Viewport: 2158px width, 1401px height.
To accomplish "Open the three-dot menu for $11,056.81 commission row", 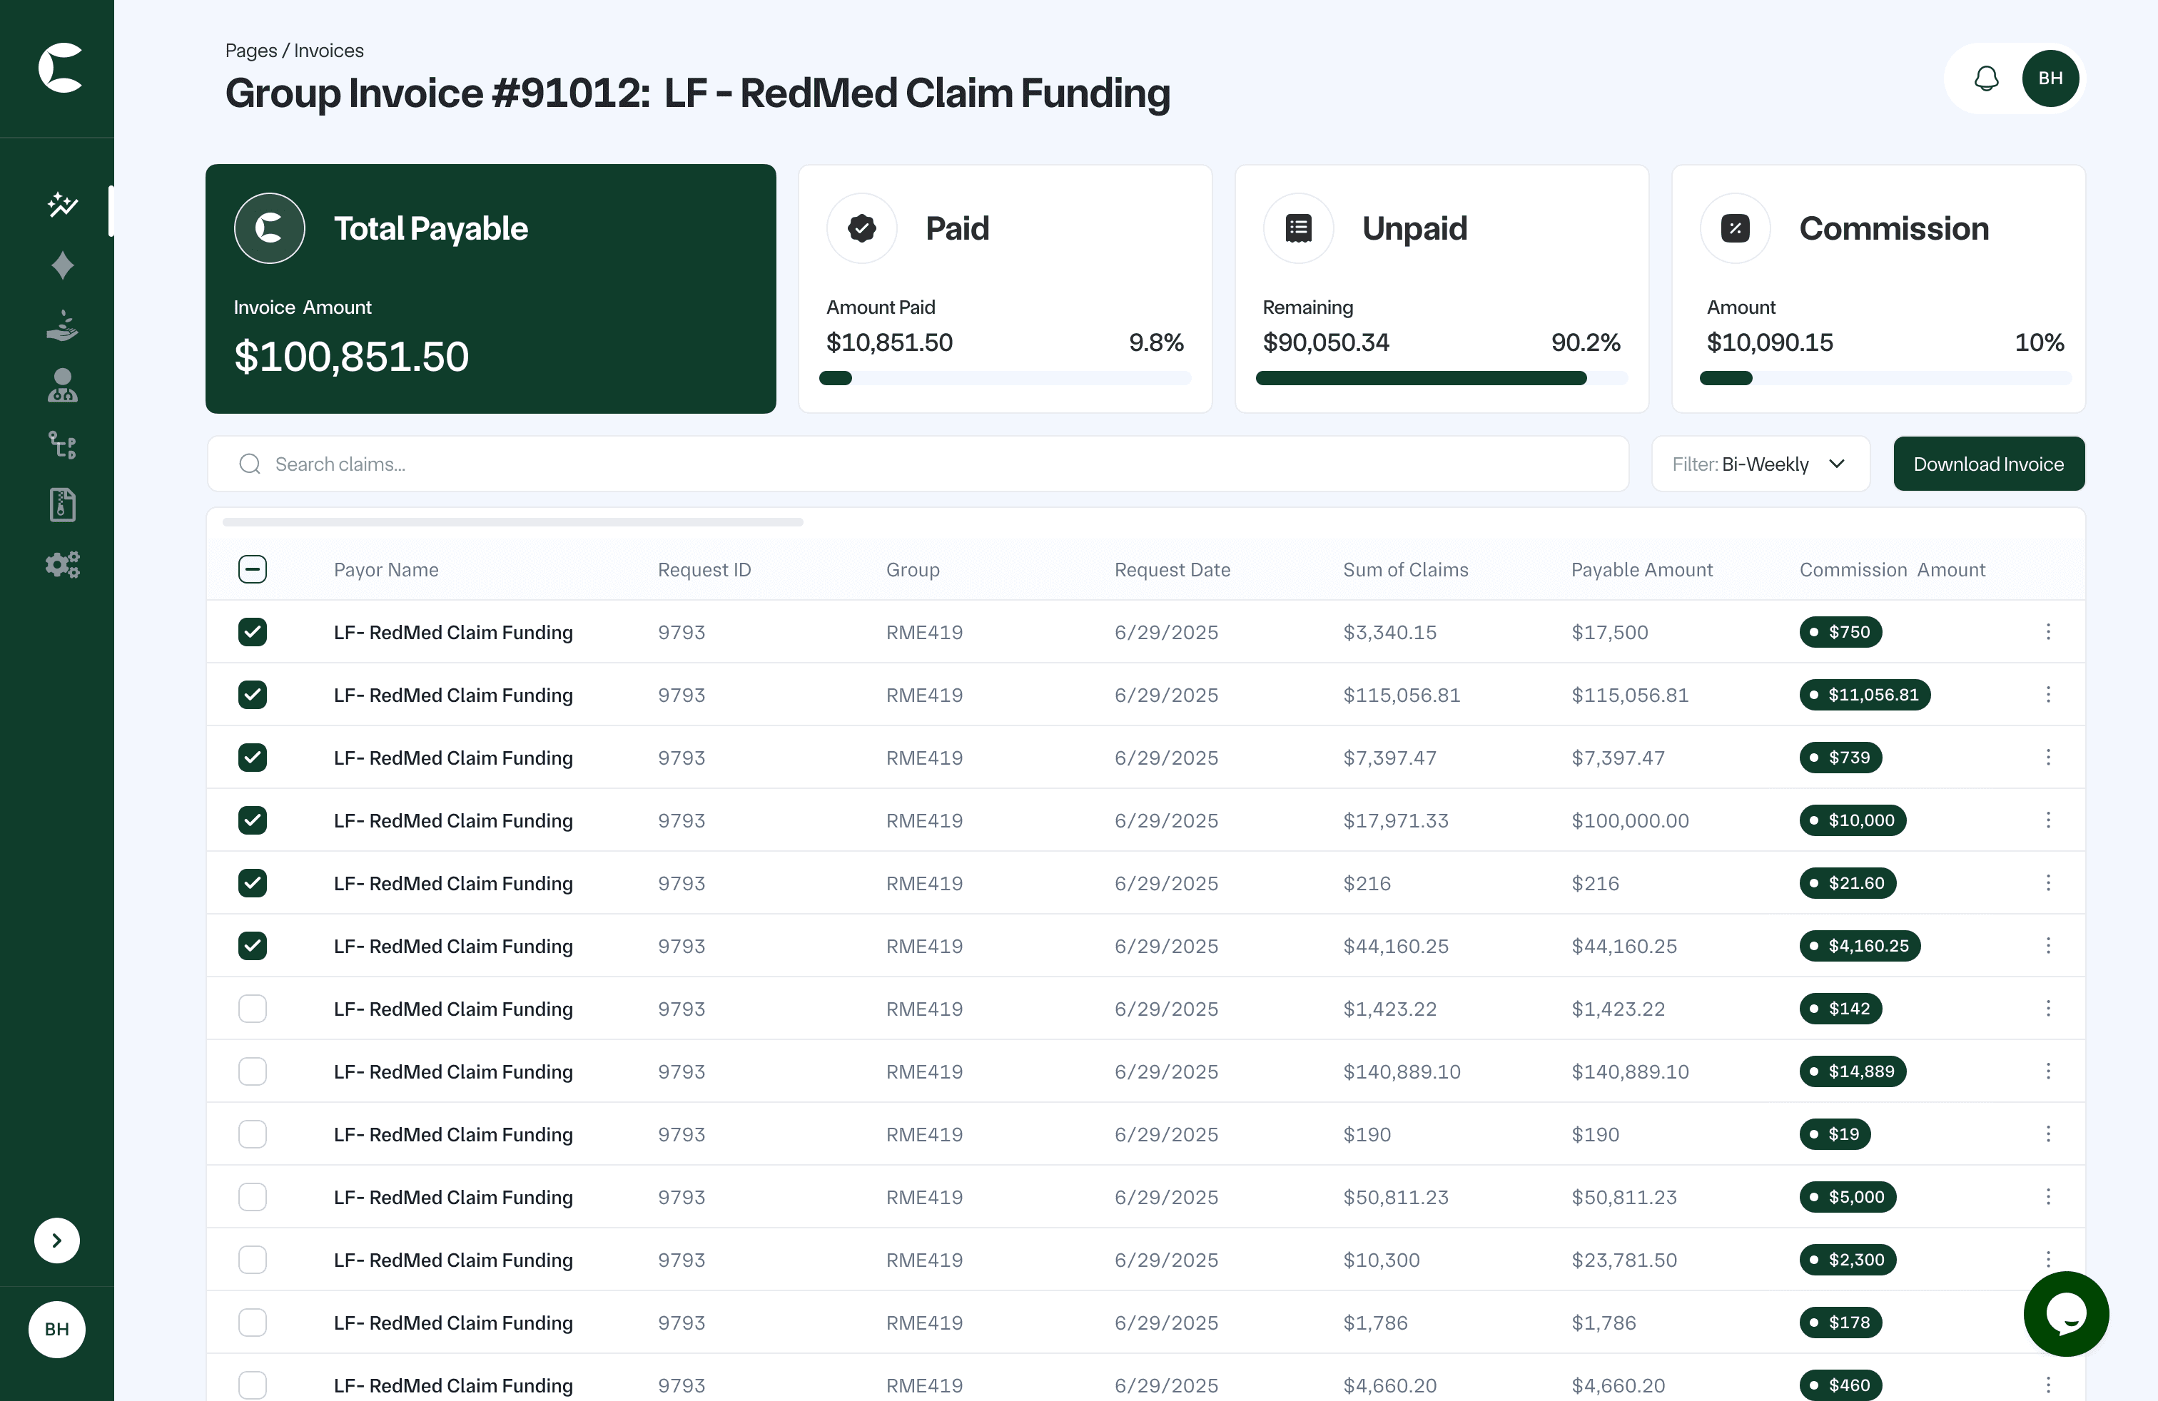I will pyautogui.click(x=2047, y=695).
